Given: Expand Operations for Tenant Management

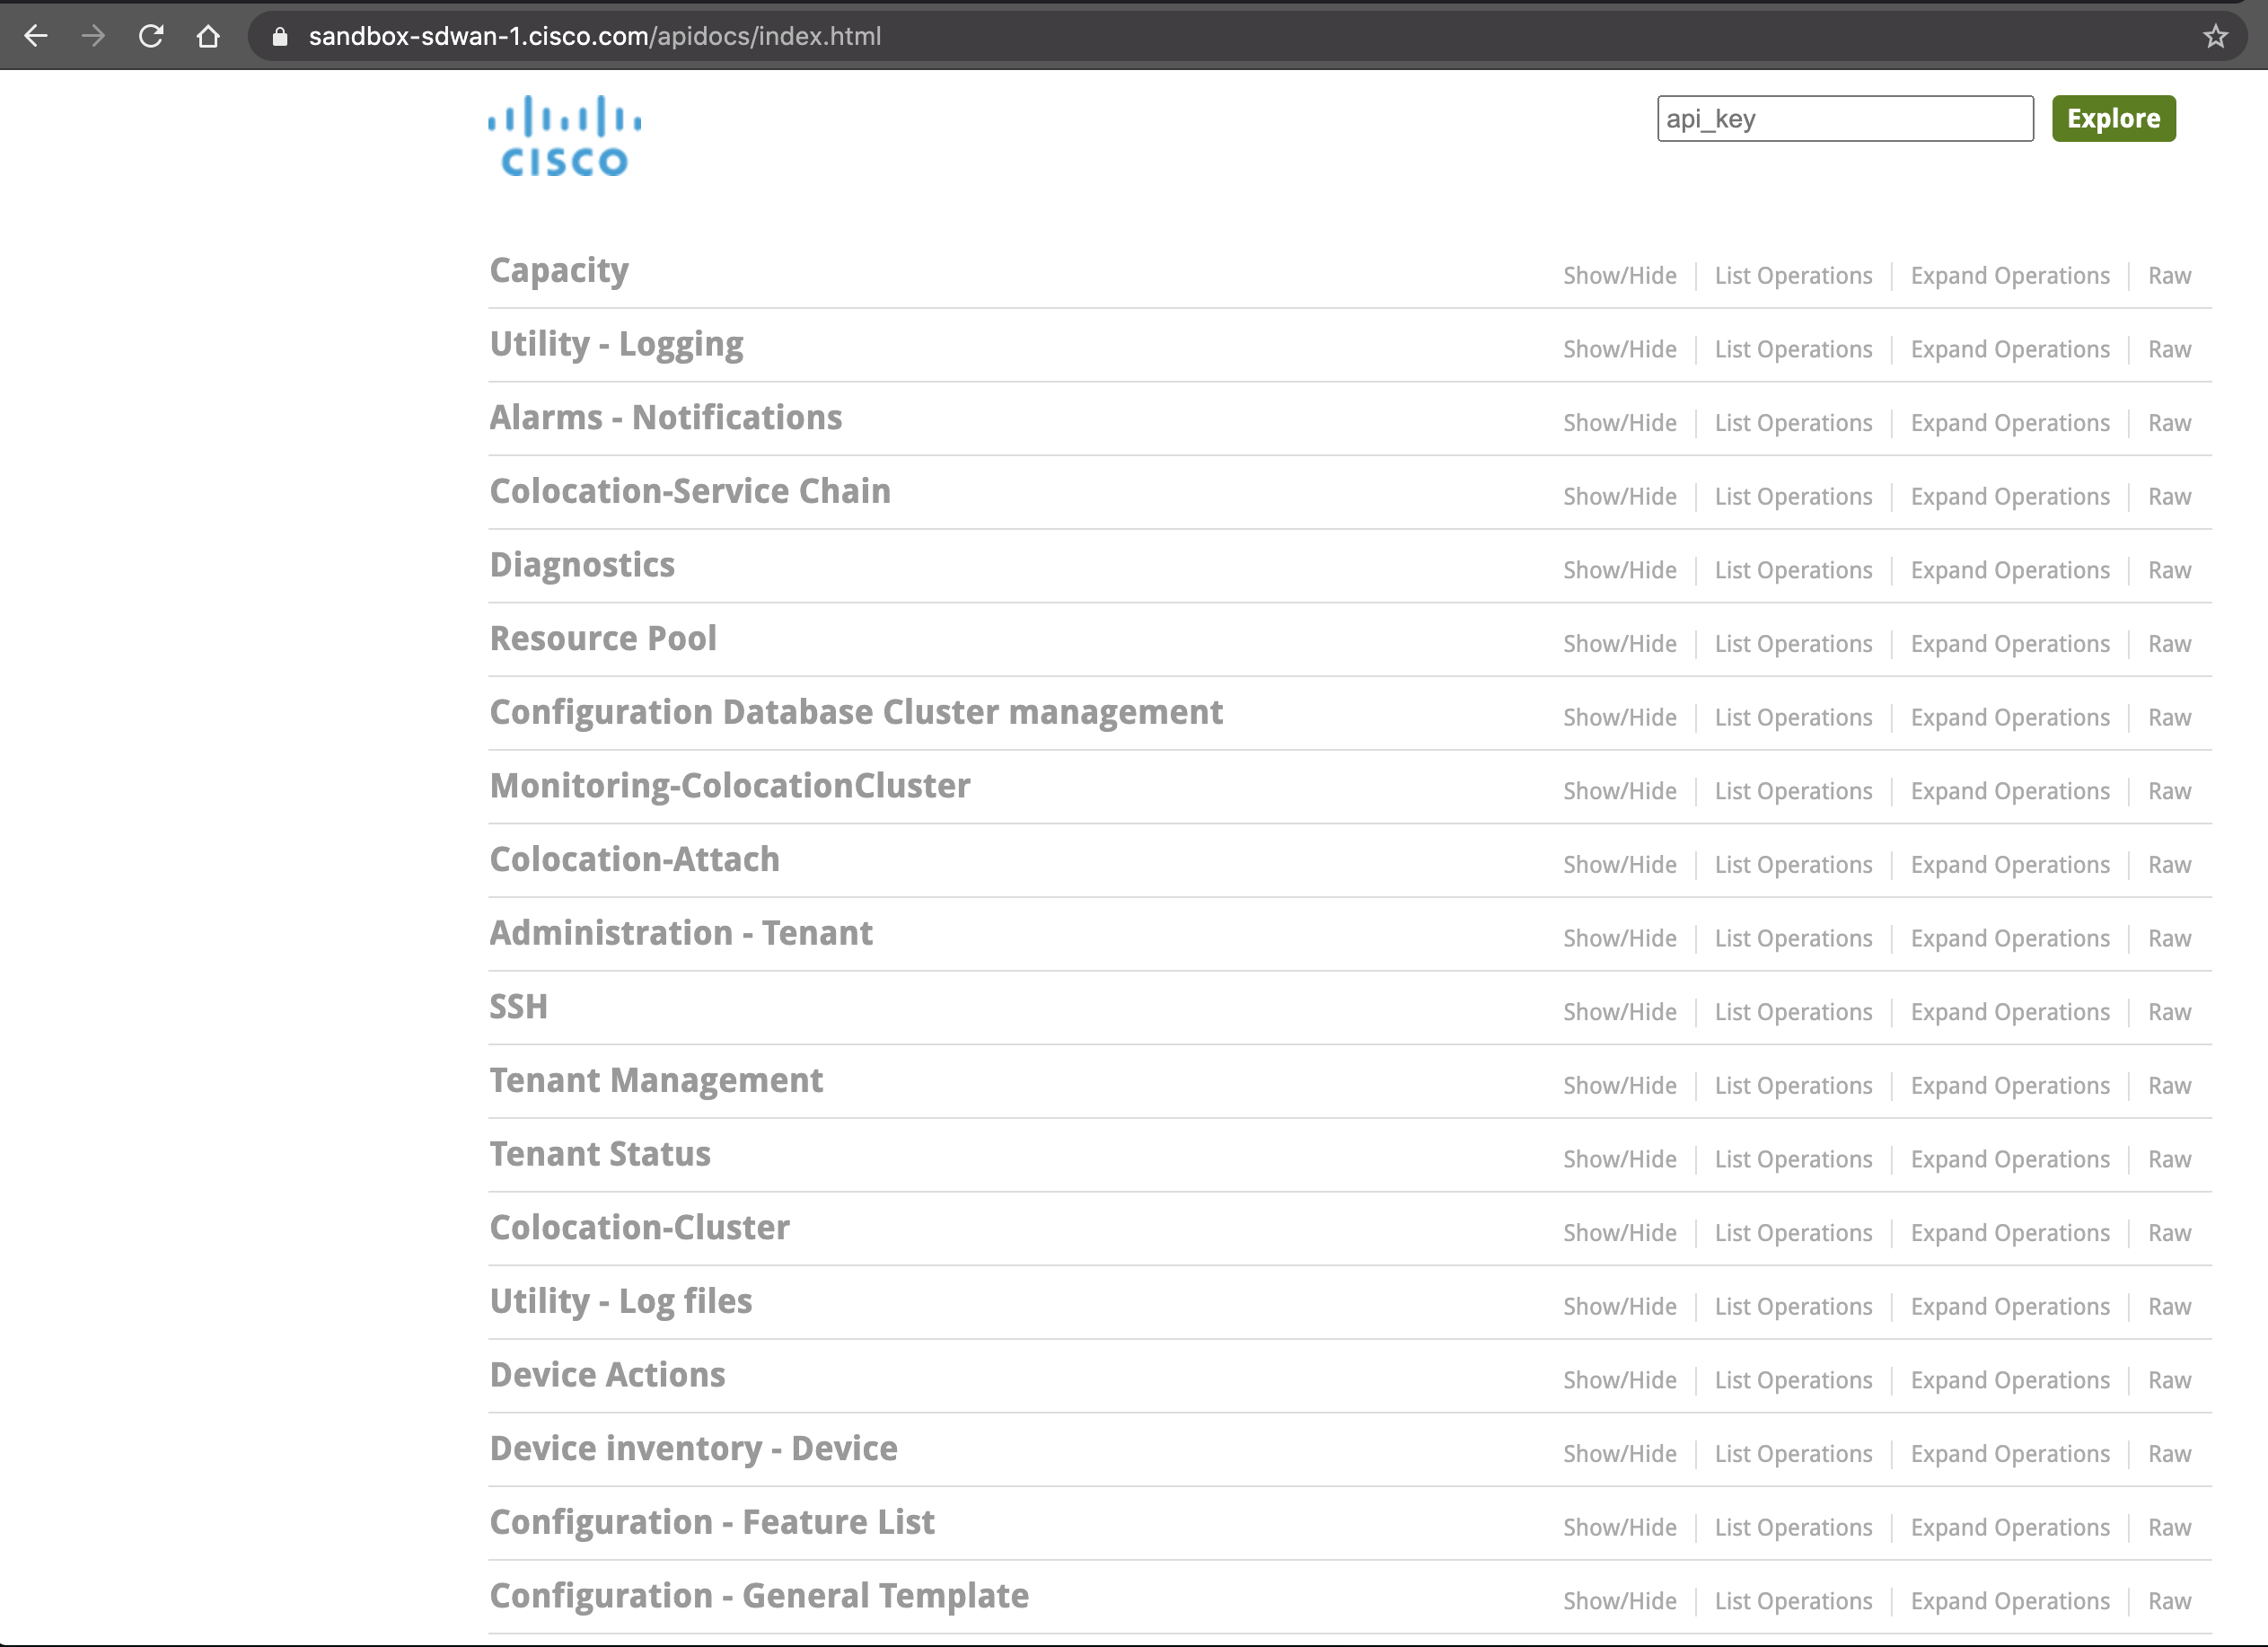Looking at the screenshot, I should pyautogui.click(x=2009, y=1086).
